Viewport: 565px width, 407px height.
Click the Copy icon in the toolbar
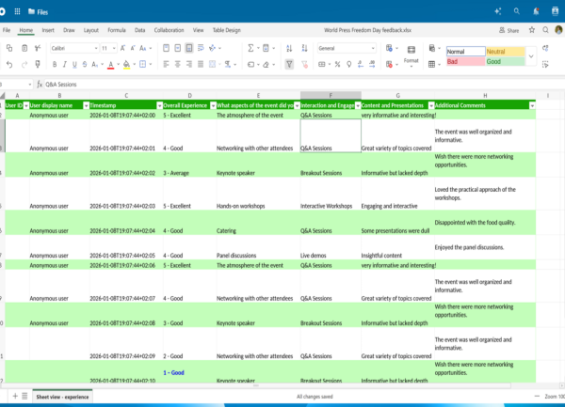tap(9, 48)
